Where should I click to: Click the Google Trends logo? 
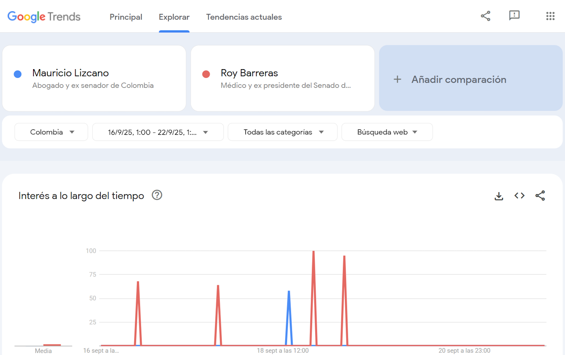point(44,17)
